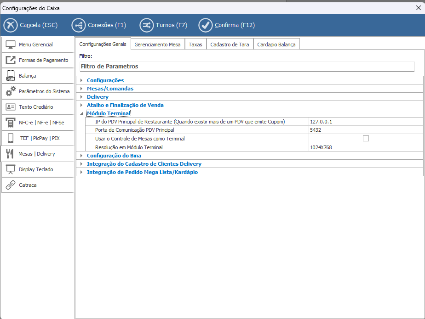
Task: Open Conexões (F1) connections icon
Action: click(79, 25)
